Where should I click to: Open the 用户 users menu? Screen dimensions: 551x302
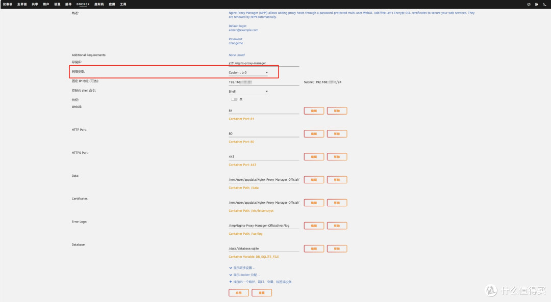46,4
